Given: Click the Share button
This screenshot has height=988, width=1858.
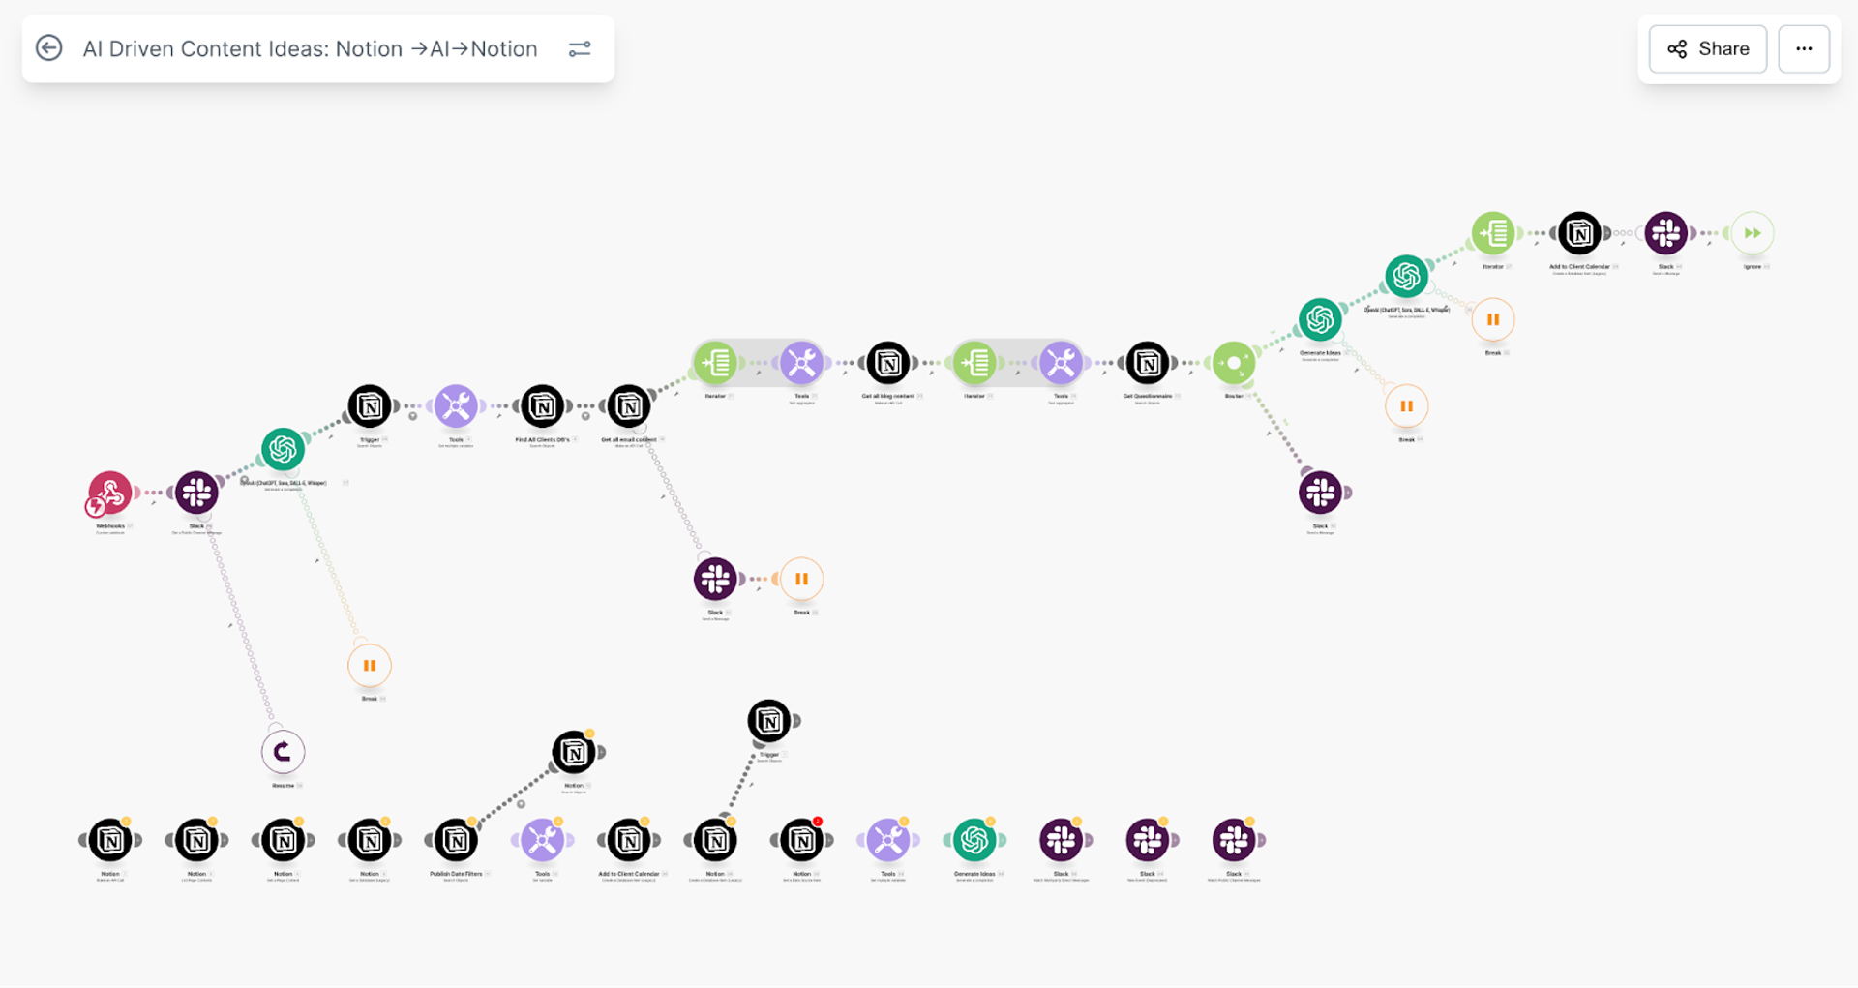Looking at the screenshot, I should pos(1707,48).
